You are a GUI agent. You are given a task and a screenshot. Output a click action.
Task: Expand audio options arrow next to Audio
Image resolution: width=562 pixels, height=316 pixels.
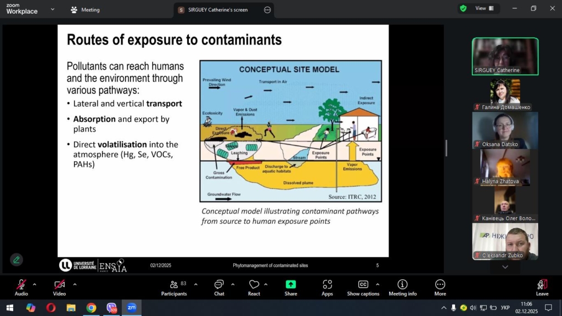tap(35, 284)
